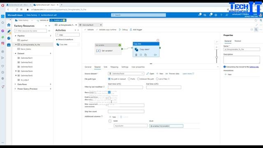Viewport: 263px width, 148px height.
Task: Switch to the Mapping tab
Action: point(114,67)
